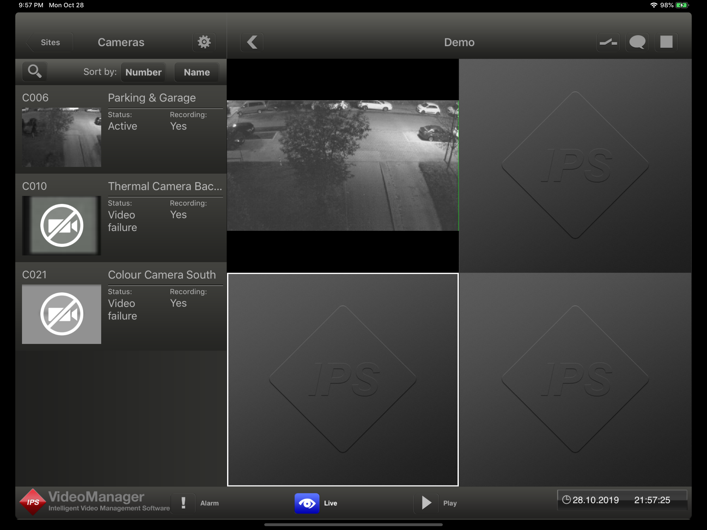Image resolution: width=707 pixels, height=530 pixels.
Task: Open the settings gear in Cameras panel
Action: tap(204, 42)
